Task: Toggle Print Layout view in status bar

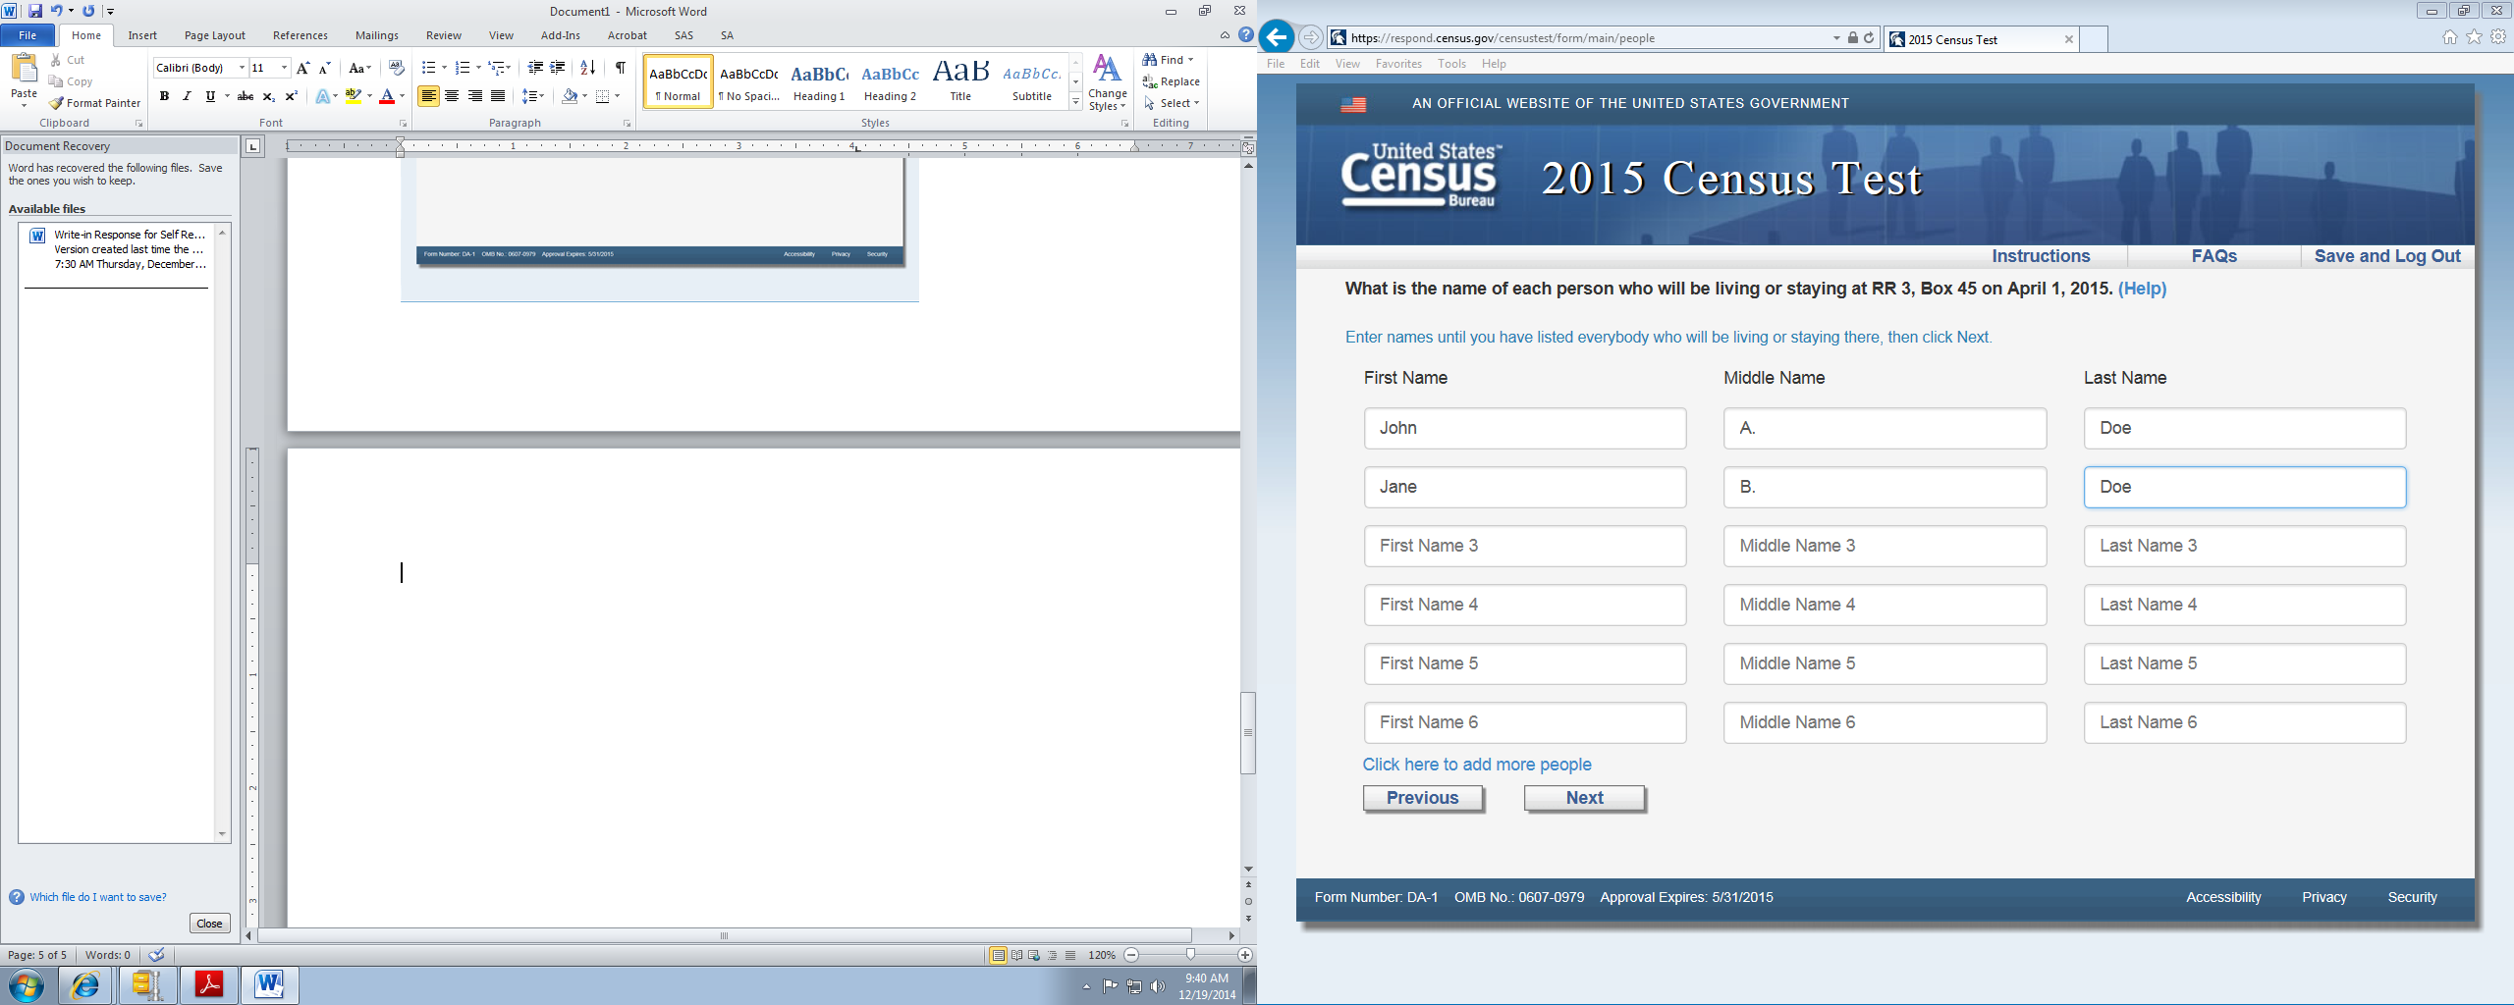Action: (998, 955)
